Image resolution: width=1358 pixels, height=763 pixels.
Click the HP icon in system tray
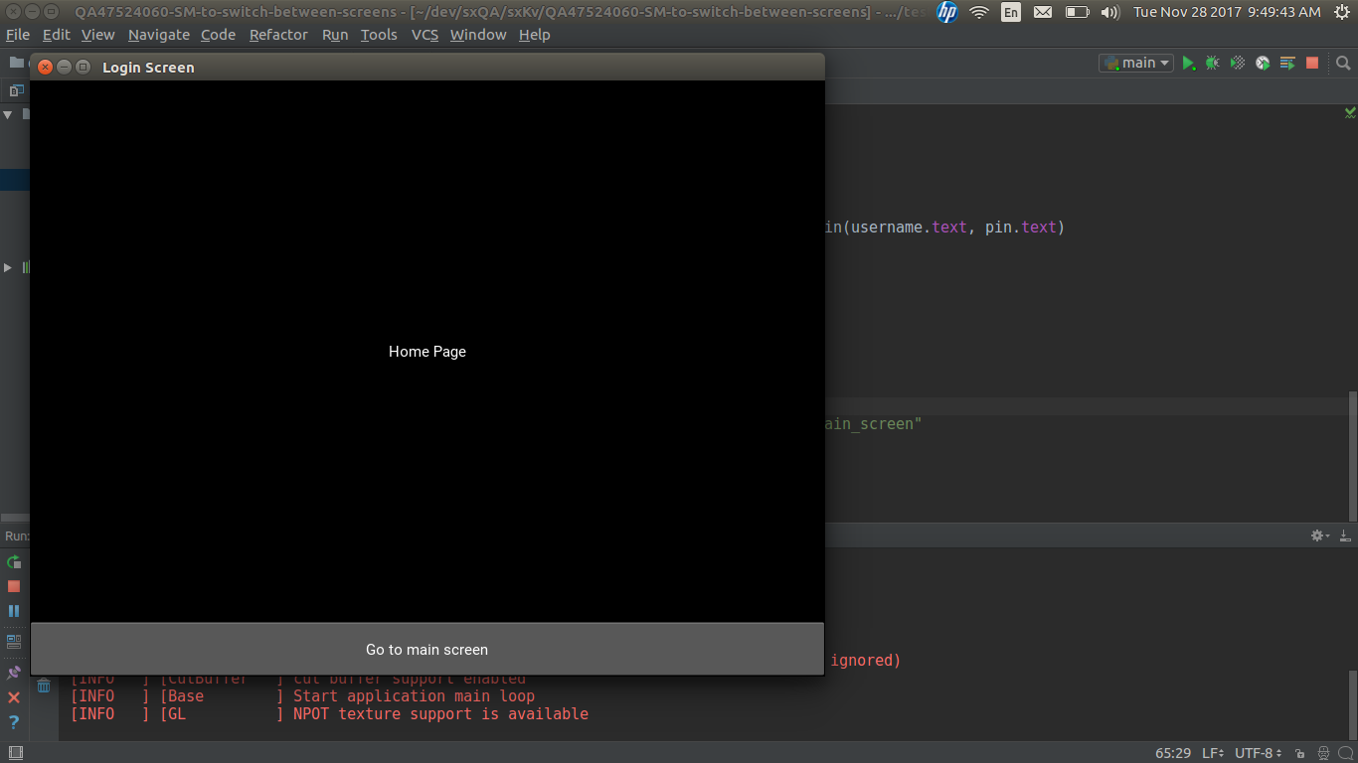(947, 12)
